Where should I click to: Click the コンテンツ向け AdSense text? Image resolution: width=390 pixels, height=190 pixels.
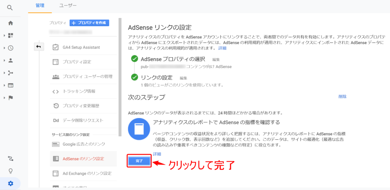click(x=209, y=66)
